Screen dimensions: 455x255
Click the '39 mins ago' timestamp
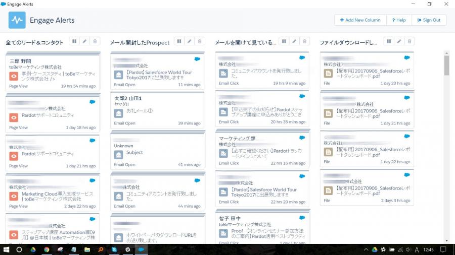pyautogui.click(x=189, y=123)
